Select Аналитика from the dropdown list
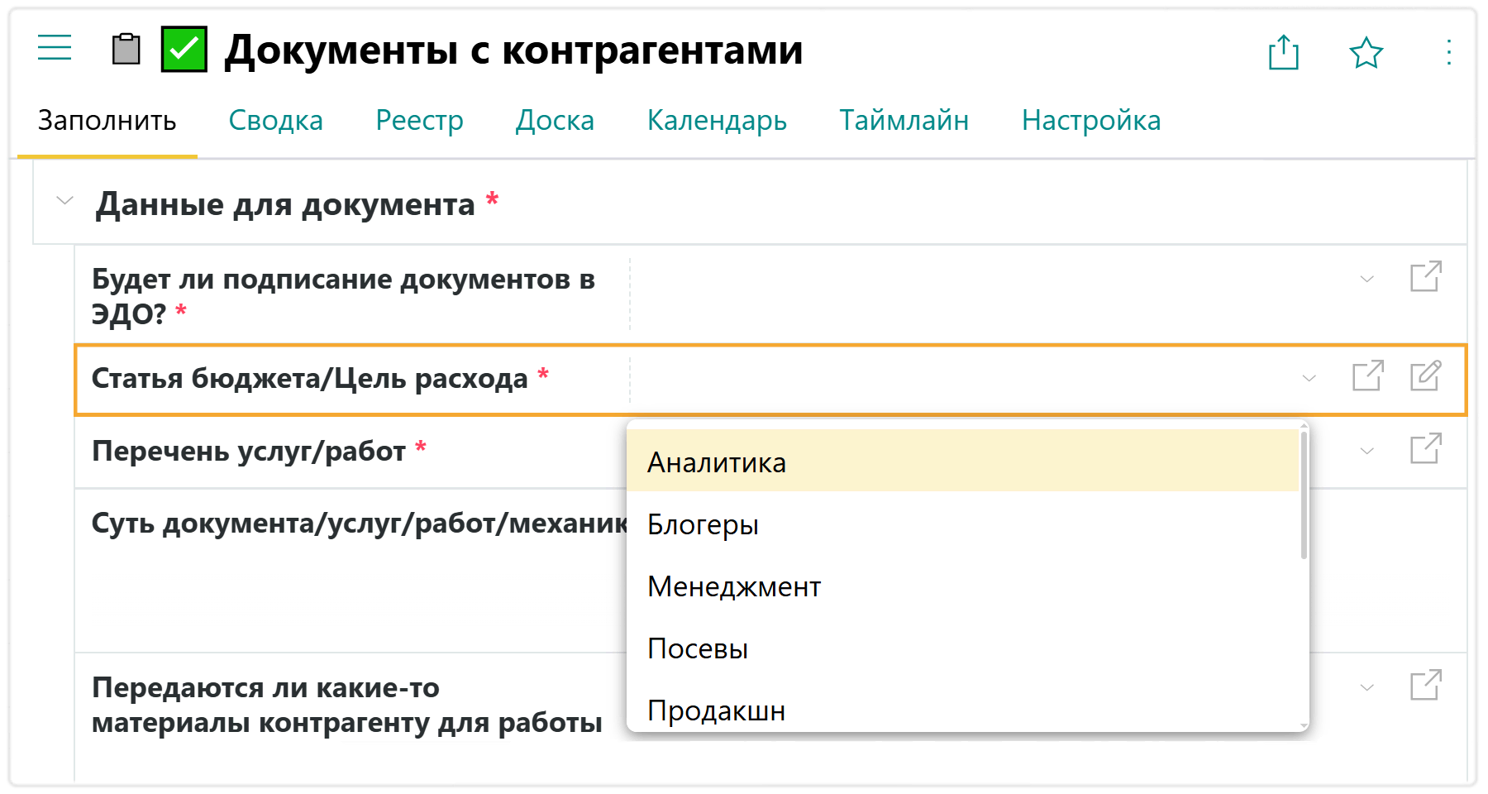This screenshot has width=1488, height=794. (717, 462)
